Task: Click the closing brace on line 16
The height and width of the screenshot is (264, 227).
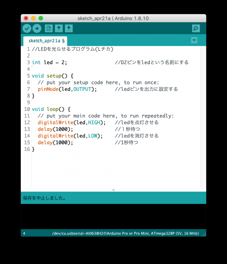Action: coord(33,149)
